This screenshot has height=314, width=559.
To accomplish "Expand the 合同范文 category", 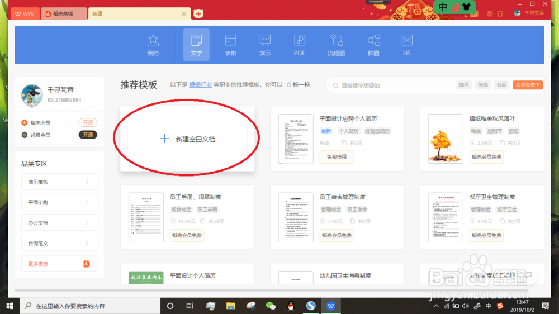I will pos(59,244).
